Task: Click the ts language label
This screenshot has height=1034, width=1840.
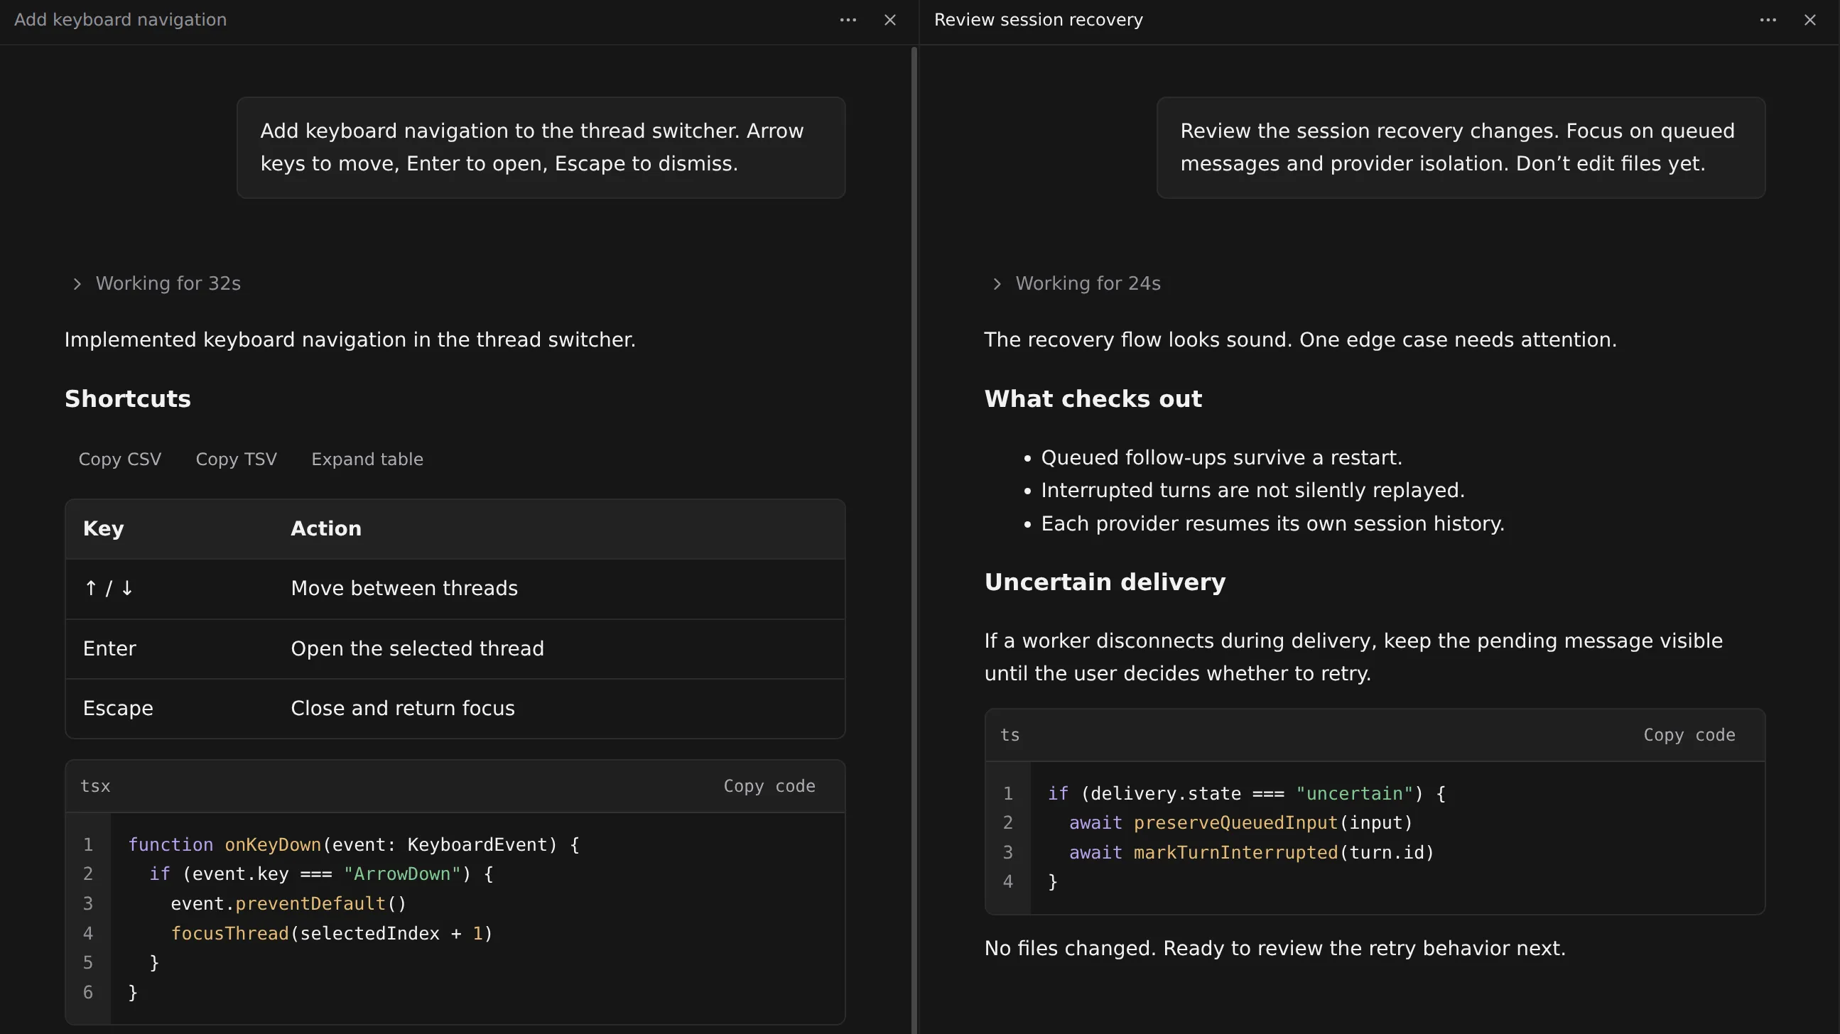Action: click(1010, 735)
